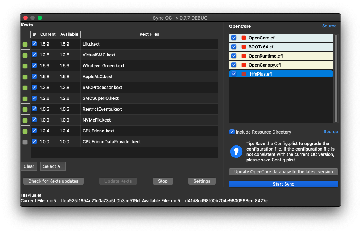
Task: Click the red status indicator for OpenCanopy.efi
Action: [x=244, y=65]
